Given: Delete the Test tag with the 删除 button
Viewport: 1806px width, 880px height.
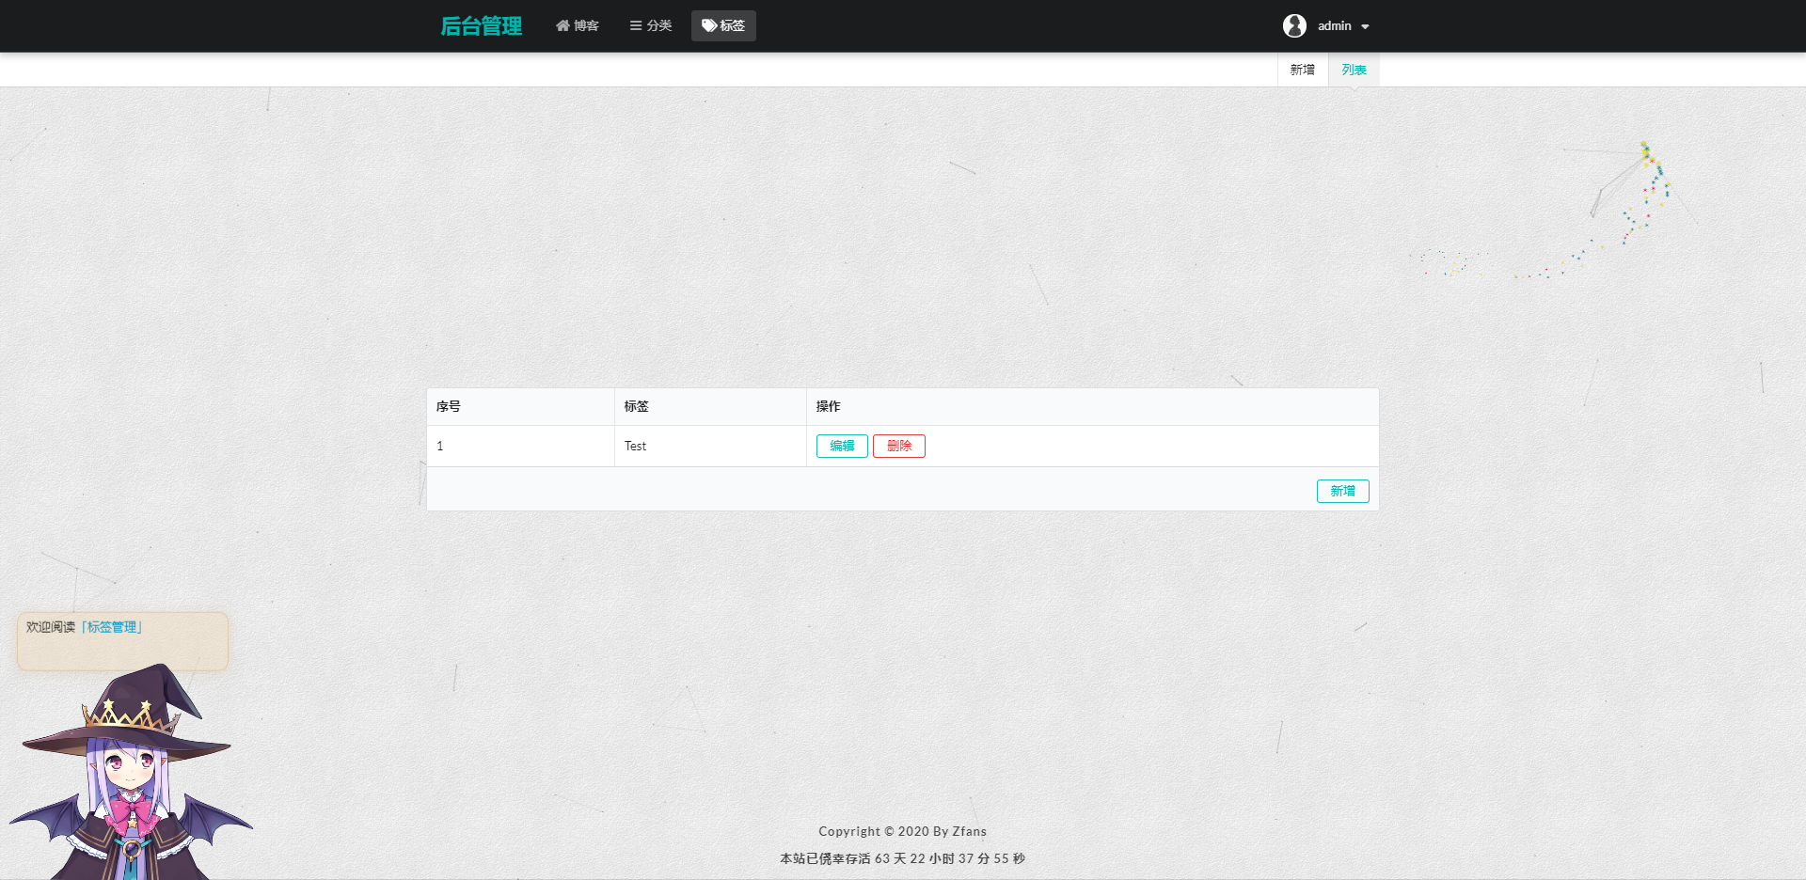Looking at the screenshot, I should tap(898, 447).
